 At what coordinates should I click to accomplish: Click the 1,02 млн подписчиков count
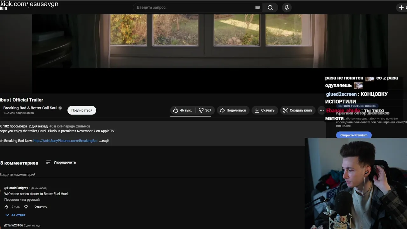point(18,113)
